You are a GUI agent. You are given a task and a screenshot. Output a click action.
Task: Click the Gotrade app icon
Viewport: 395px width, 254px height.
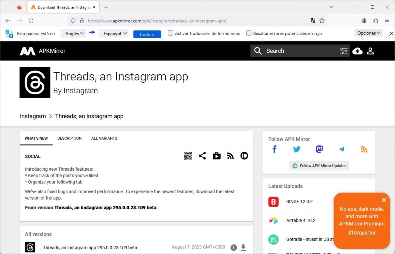tap(273, 240)
